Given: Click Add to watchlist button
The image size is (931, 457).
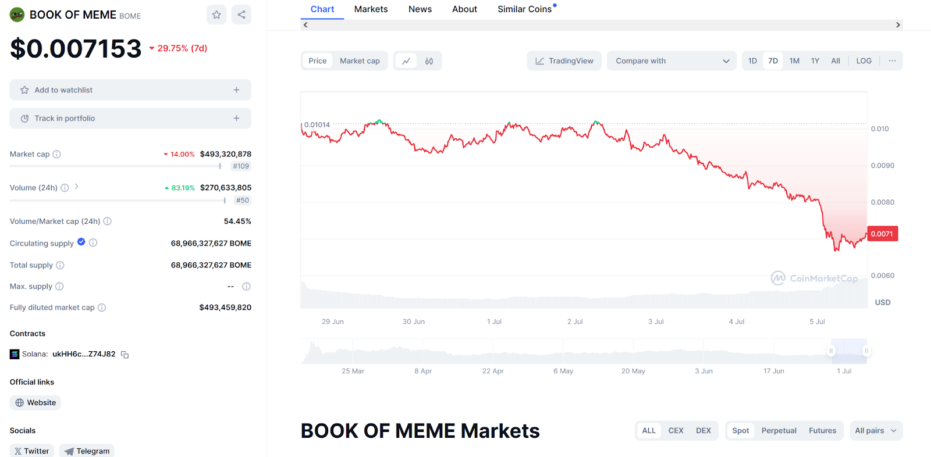Looking at the screenshot, I should (130, 90).
